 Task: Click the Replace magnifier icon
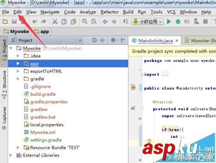94,22
